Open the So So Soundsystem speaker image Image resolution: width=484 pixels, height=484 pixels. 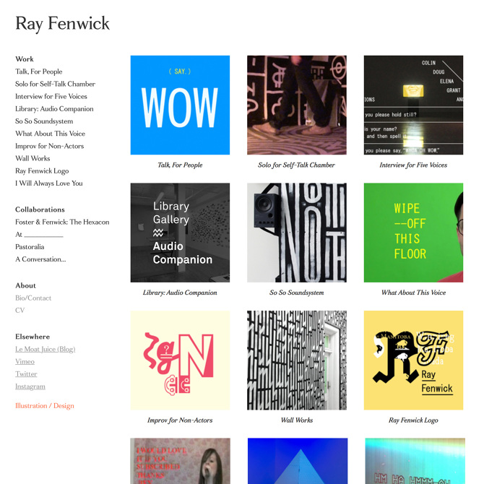pos(297,233)
